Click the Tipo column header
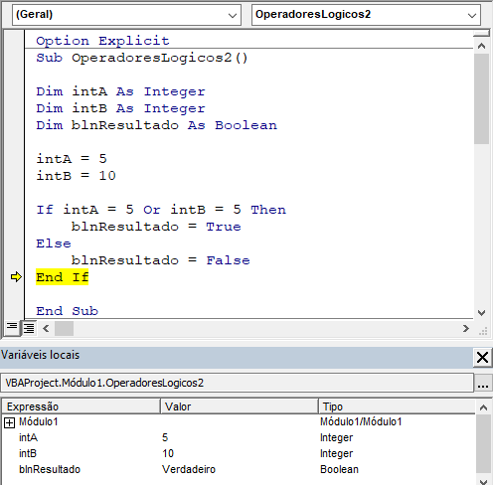The height and width of the screenshot is (485, 493). click(397, 406)
